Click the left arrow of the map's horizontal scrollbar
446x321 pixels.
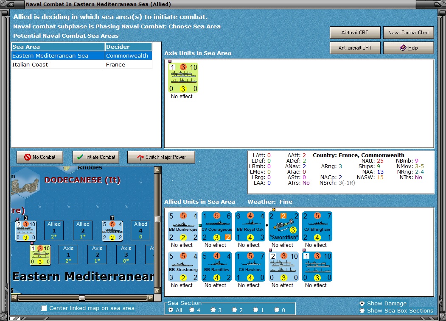pyautogui.click(x=14, y=298)
